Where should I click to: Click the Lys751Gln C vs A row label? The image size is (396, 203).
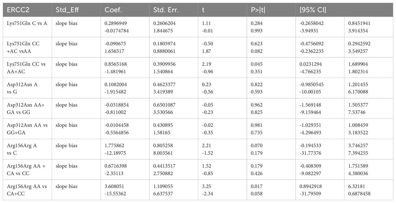coord(27,24)
